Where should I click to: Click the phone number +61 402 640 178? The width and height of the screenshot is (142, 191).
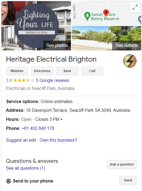click(x=38, y=128)
